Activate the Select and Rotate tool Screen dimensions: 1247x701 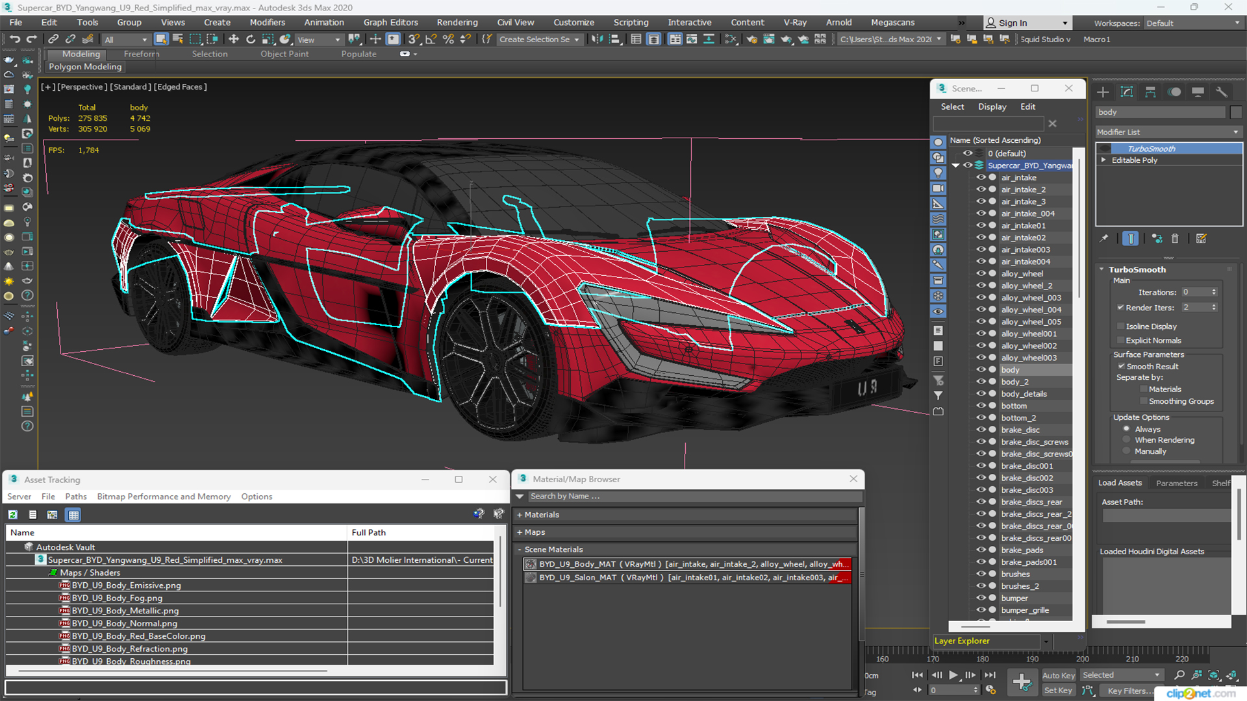point(250,39)
